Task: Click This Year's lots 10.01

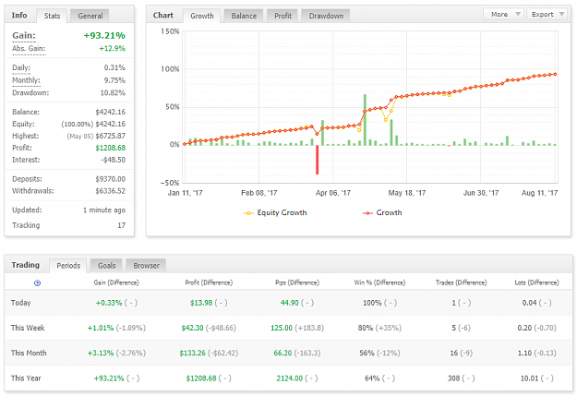Action: click(x=530, y=378)
